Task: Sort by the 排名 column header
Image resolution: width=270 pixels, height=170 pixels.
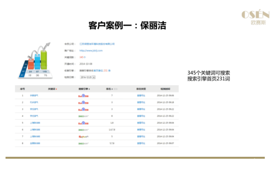Action: [109, 89]
